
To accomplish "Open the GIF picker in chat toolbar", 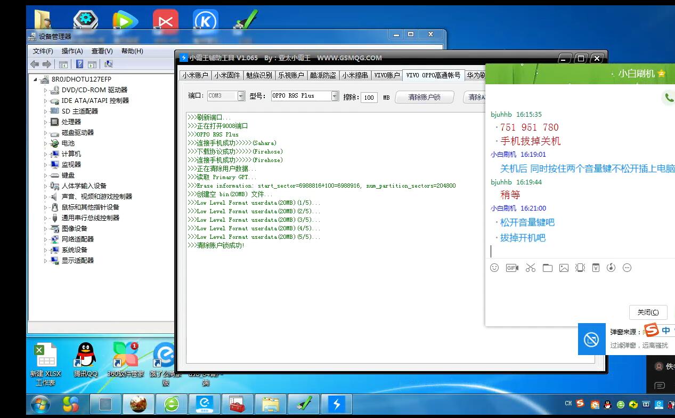I will pyautogui.click(x=512, y=268).
